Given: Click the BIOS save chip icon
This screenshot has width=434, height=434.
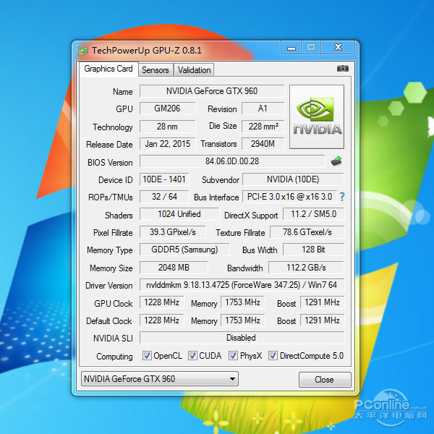Looking at the screenshot, I should click(x=336, y=161).
